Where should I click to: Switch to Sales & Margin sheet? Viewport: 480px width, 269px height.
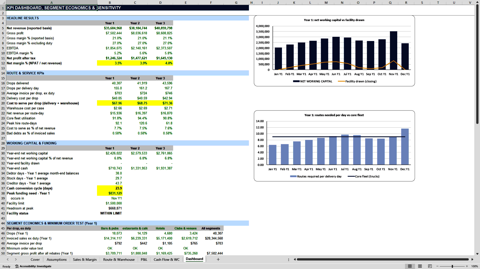coord(85,259)
